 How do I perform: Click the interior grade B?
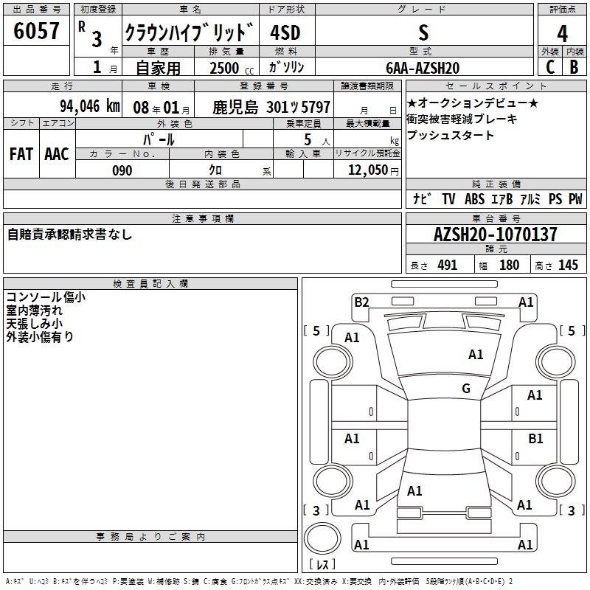click(x=574, y=67)
